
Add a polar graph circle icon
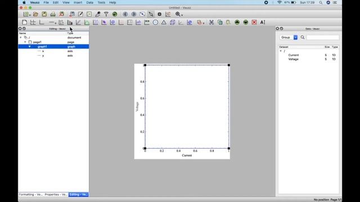[155, 22]
